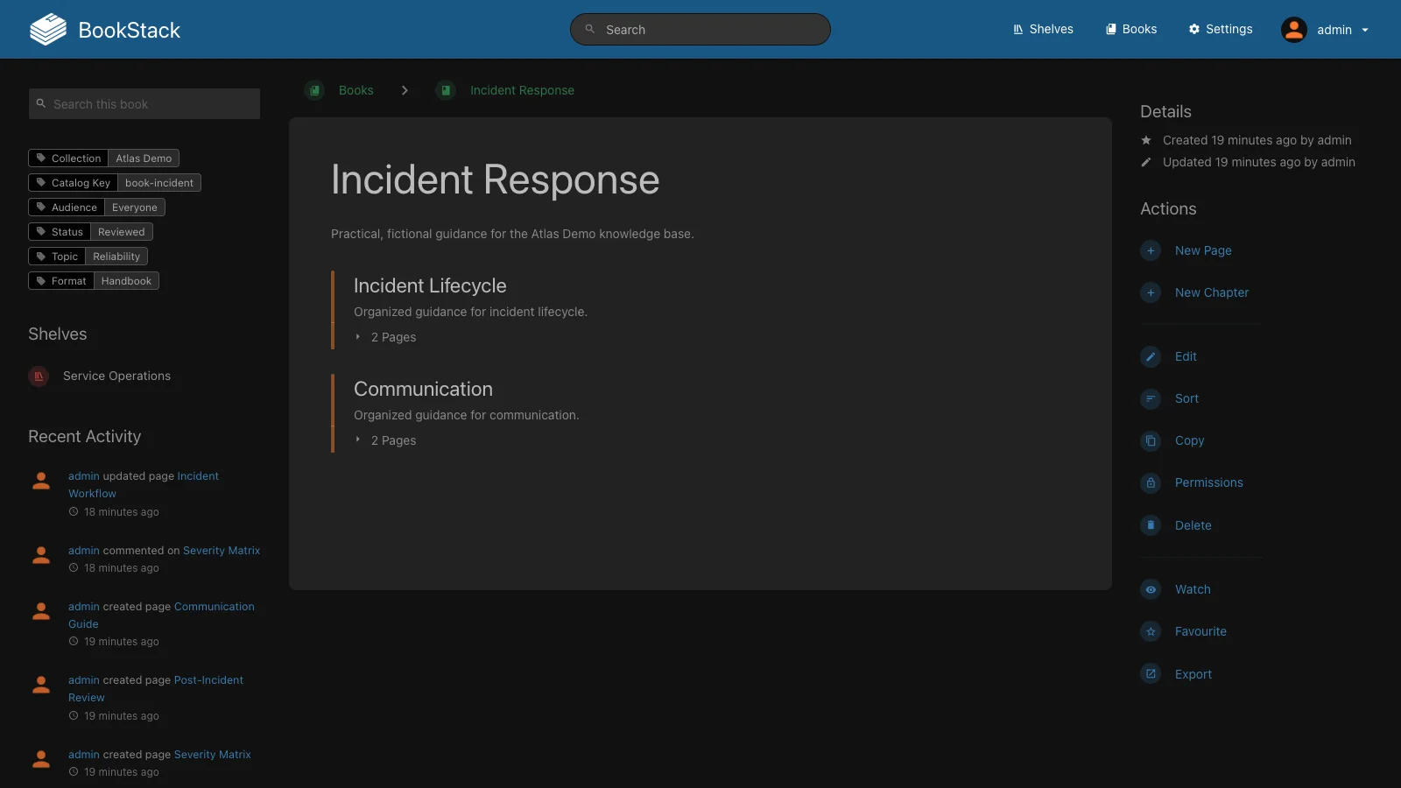Image resolution: width=1401 pixels, height=788 pixels.
Task: Click the Incident Response breadcrumb book icon
Action: [x=446, y=90]
